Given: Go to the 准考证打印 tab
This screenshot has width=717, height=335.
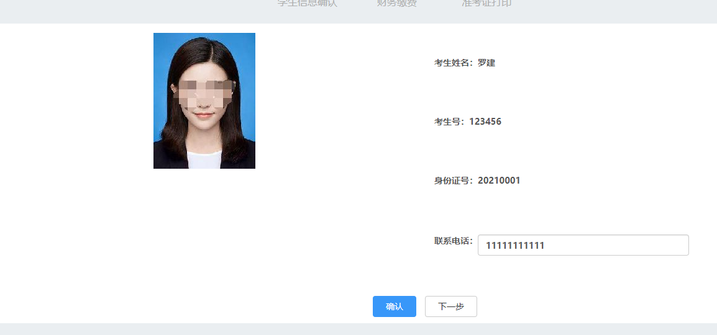Looking at the screenshot, I should [486, 3].
